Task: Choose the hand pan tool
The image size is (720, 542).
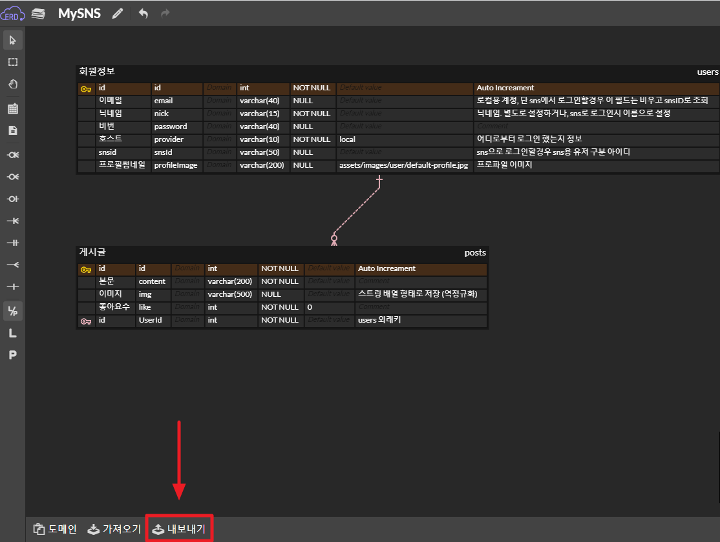Action: point(13,85)
